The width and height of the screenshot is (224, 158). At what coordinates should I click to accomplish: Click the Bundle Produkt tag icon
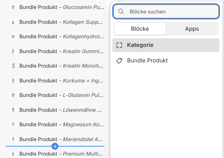[119, 61]
